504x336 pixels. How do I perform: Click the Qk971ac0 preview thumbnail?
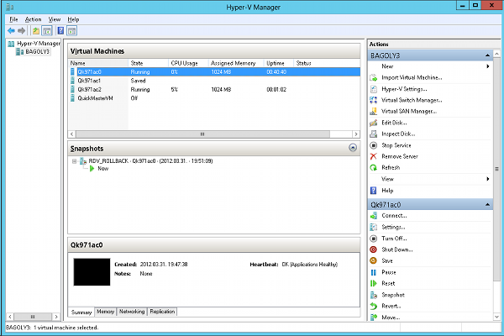coord(92,272)
